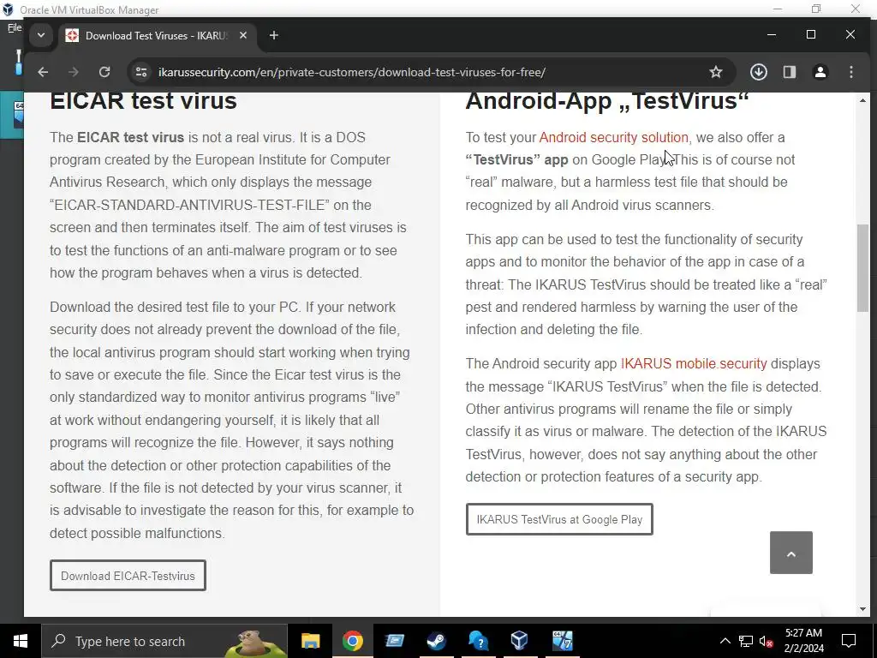Open the Android security solution link

pos(613,138)
